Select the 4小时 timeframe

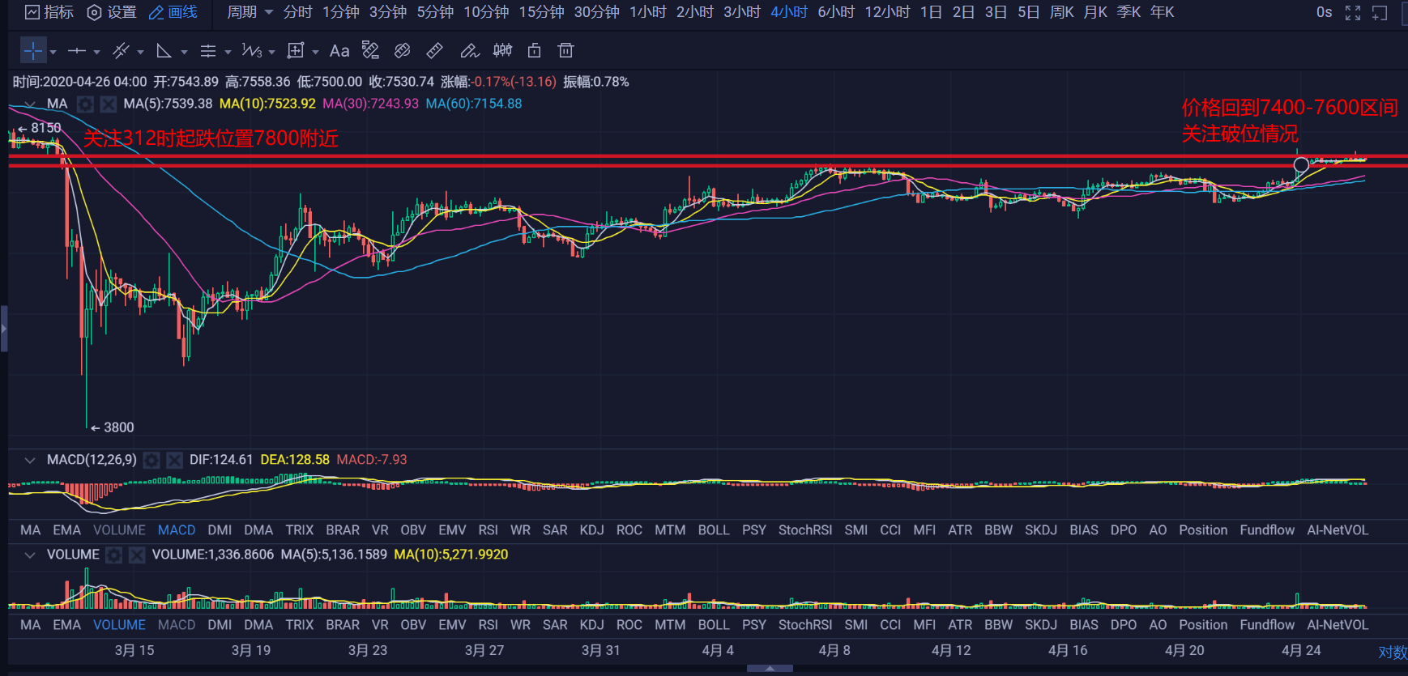[x=789, y=12]
